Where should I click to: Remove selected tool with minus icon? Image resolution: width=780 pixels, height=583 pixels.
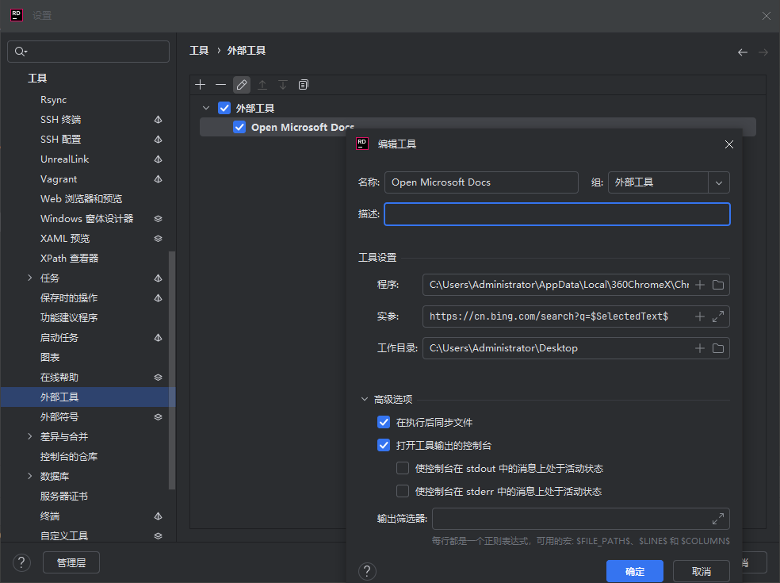click(x=221, y=85)
